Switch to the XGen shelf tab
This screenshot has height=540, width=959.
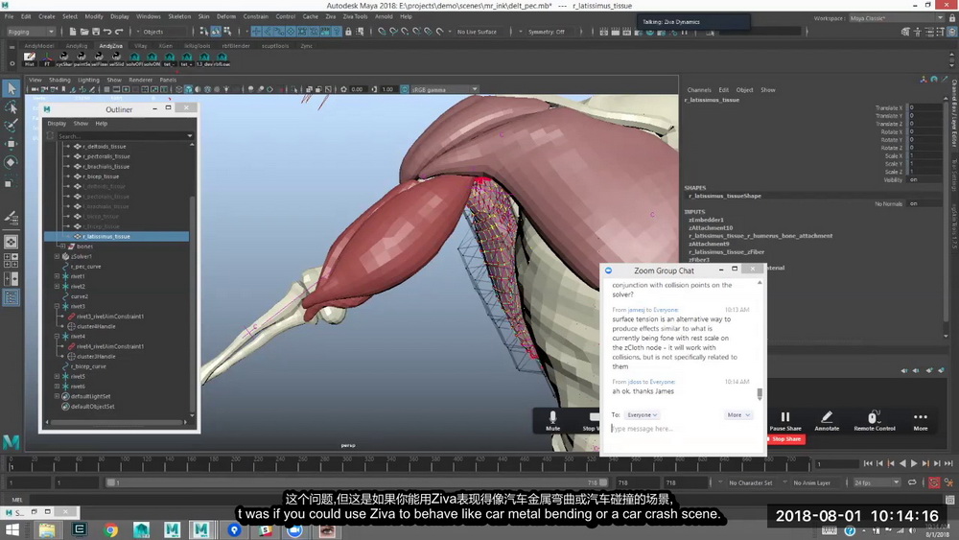pyautogui.click(x=165, y=46)
